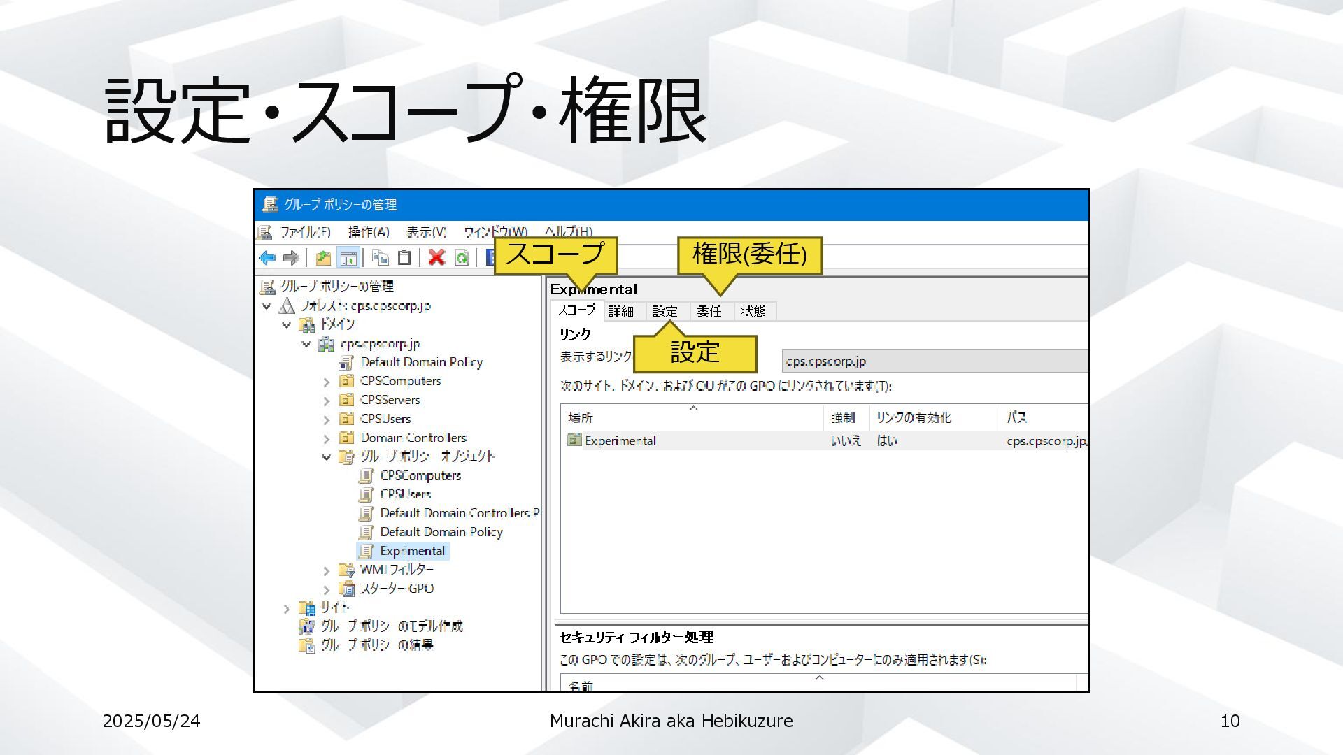1343x755 pixels.
Task: Click the Copy toolbar icon
Action: [381, 257]
